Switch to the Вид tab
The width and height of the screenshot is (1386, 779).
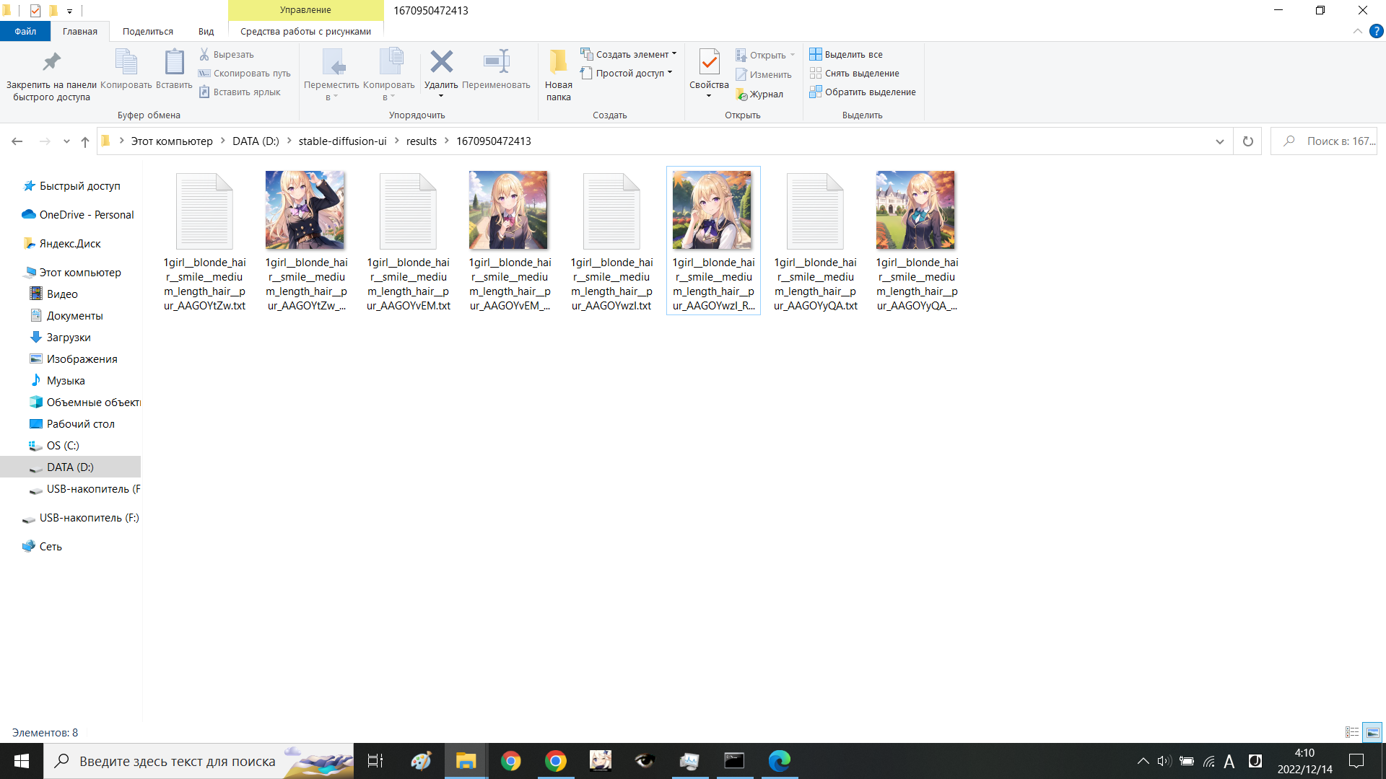(206, 31)
